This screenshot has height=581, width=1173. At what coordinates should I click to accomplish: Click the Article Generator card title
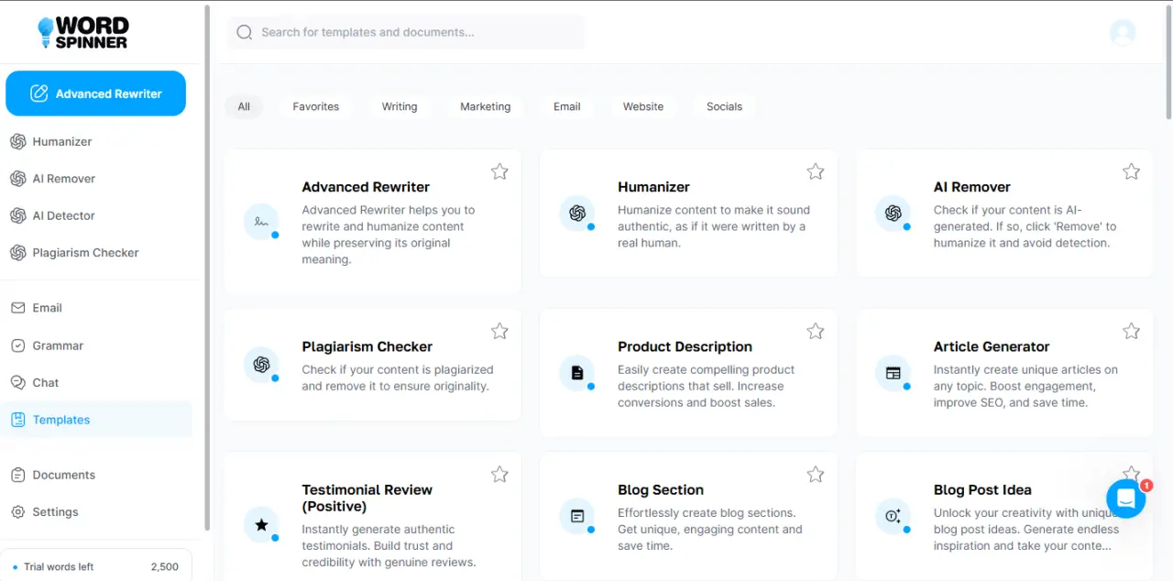(992, 346)
